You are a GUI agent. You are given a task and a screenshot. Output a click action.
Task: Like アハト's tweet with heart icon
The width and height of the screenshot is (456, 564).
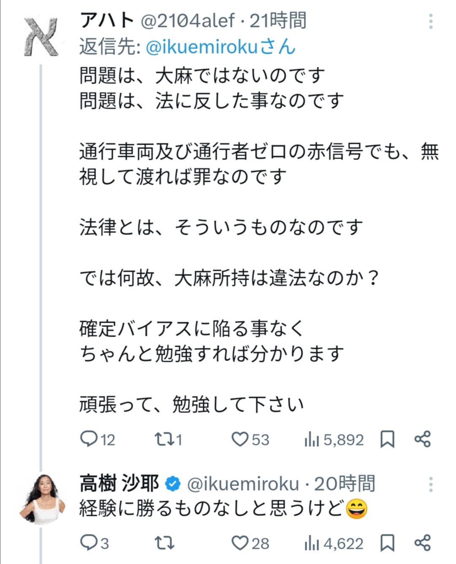pyautogui.click(x=240, y=439)
